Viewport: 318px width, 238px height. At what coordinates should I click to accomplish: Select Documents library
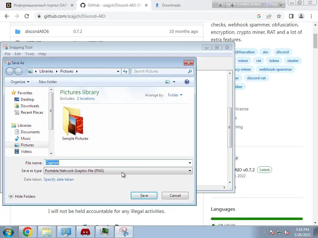pyautogui.click(x=30, y=132)
